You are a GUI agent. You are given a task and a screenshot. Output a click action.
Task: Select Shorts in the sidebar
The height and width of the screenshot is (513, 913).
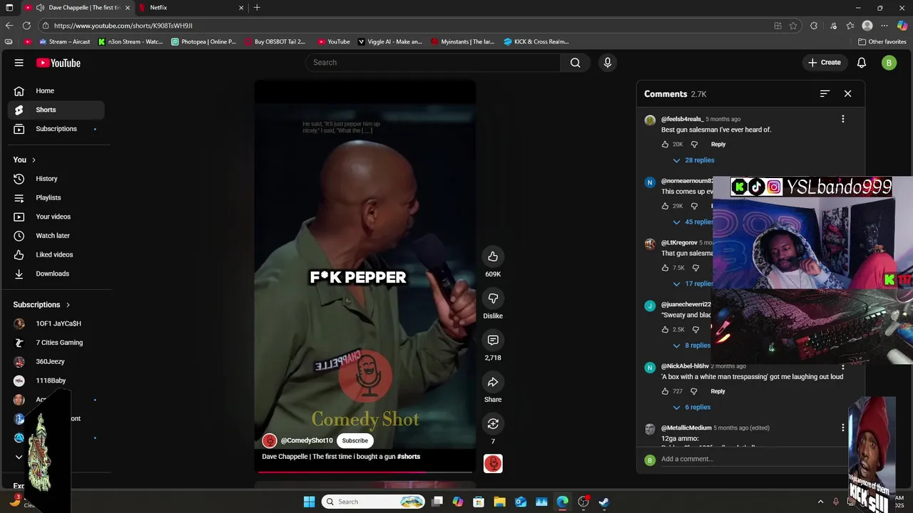pyautogui.click(x=56, y=110)
